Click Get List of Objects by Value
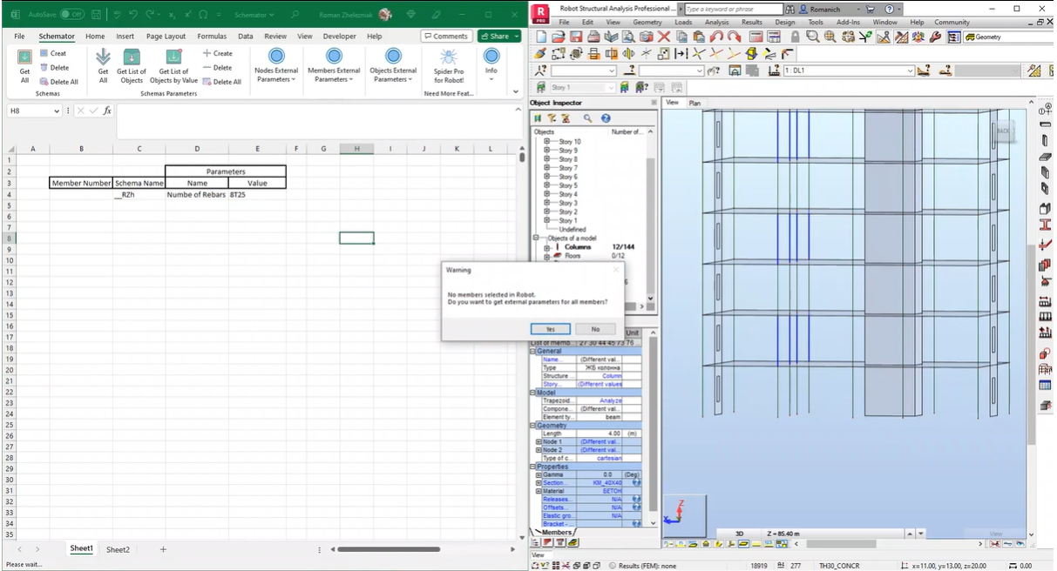 (173, 58)
